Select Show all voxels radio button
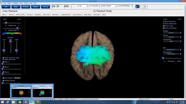 pos(3,60)
